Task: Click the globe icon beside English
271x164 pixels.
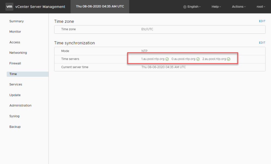Action: point(185,7)
